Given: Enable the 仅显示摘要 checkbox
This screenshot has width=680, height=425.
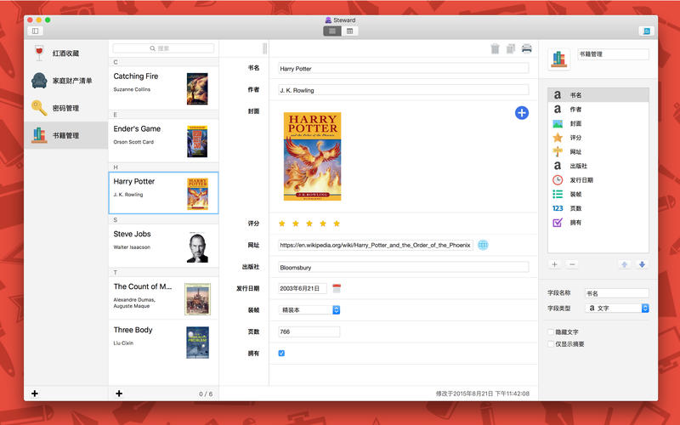Looking at the screenshot, I should [551, 344].
